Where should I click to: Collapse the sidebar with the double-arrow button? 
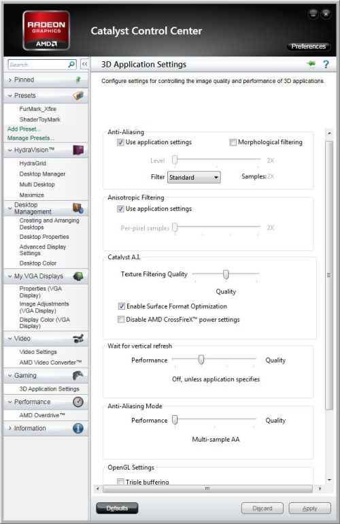(85, 64)
